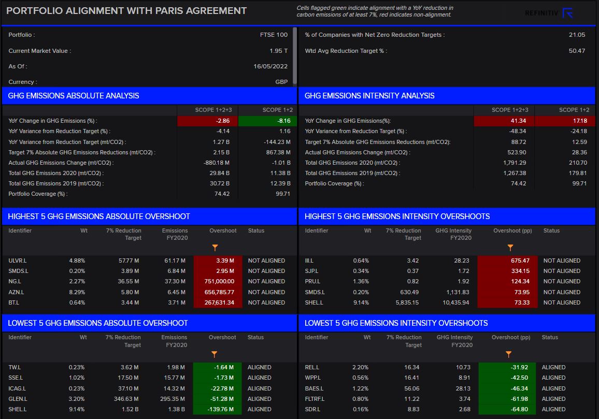Viewport: 599px width, 419px height.
Task: Select the GHG Emissions Absolute Analysis header
Action: point(149,96)
